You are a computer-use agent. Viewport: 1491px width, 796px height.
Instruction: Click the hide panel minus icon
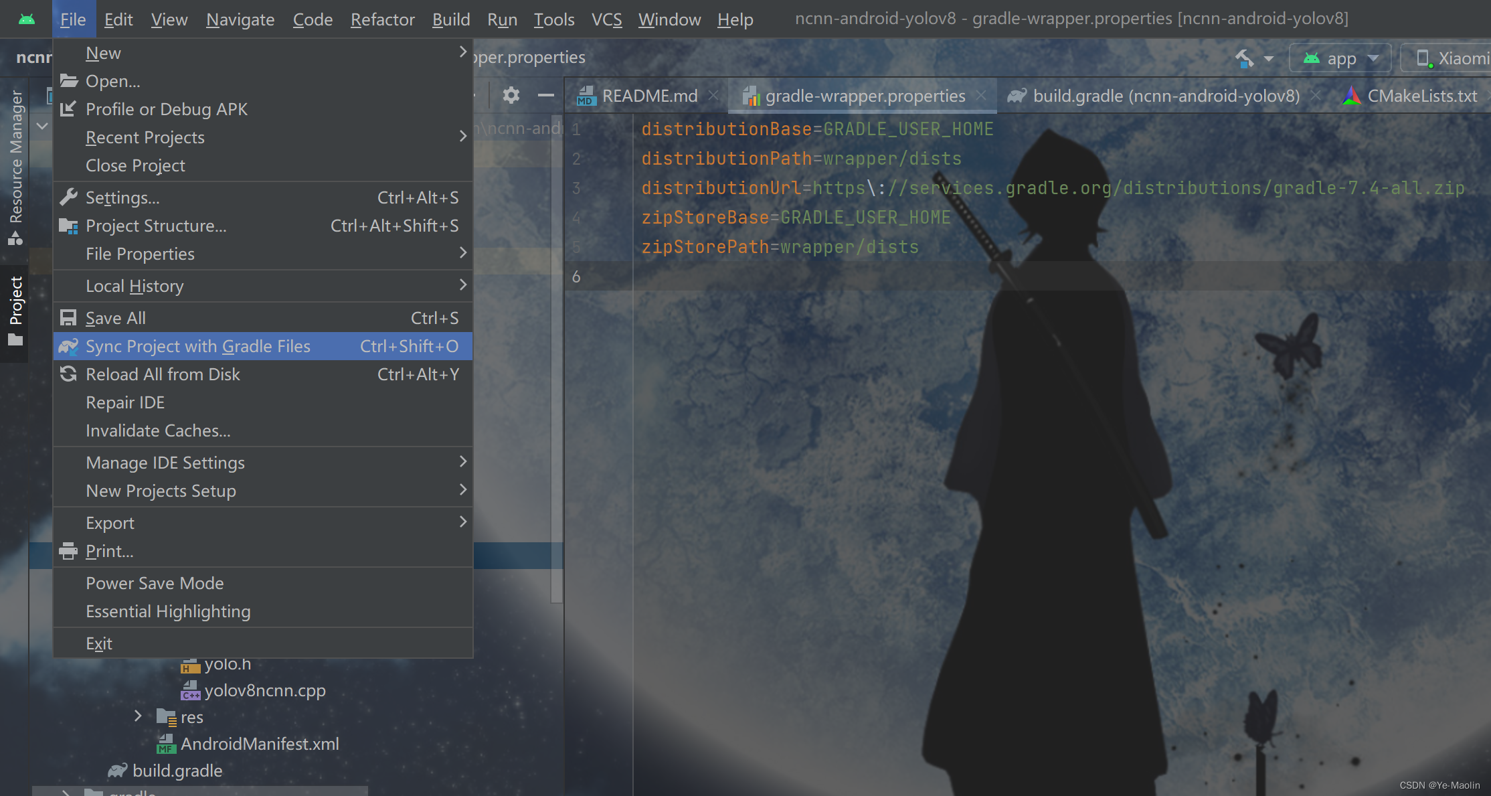pos(546,95)
